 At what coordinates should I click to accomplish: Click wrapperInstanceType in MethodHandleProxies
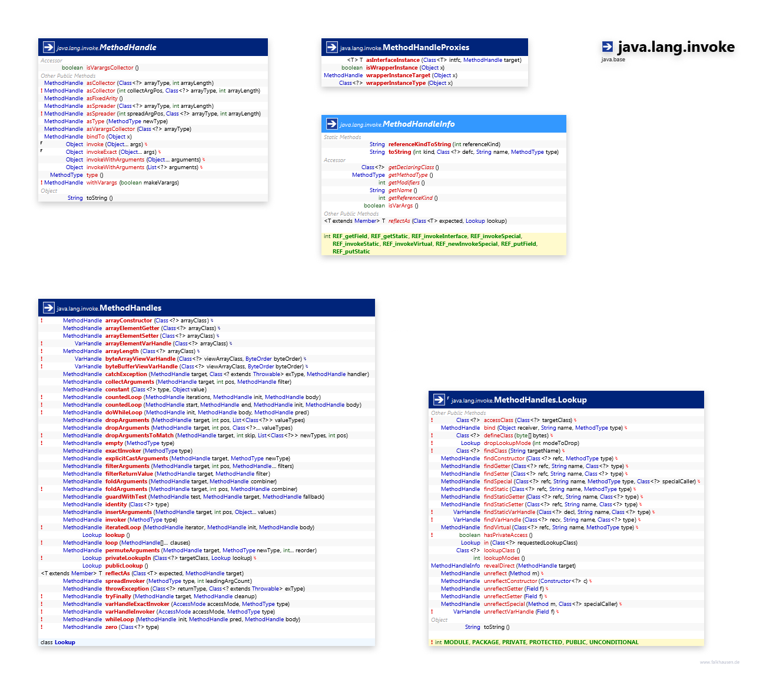click(x=396, y=83)
